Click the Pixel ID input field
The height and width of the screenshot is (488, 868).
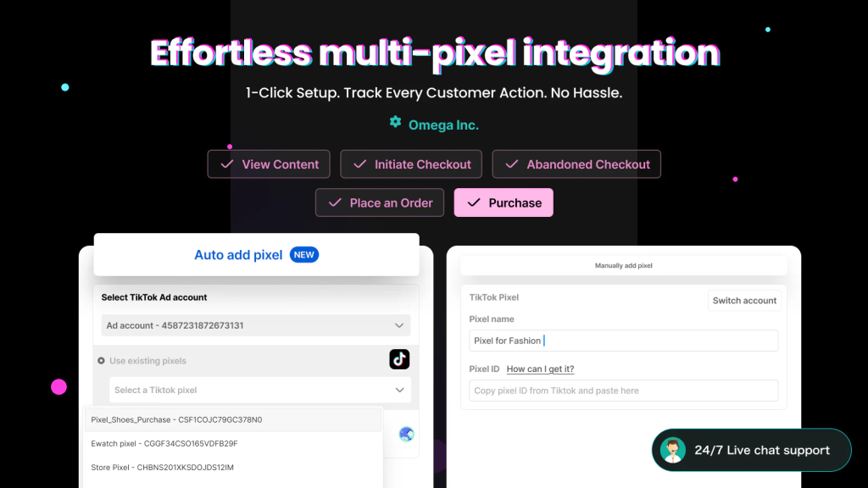click(x=623, y=391)
